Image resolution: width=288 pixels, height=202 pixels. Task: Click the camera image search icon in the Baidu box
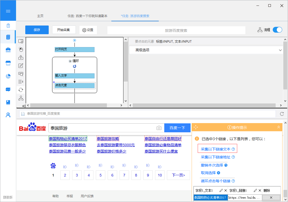click(x=159, y=128)
